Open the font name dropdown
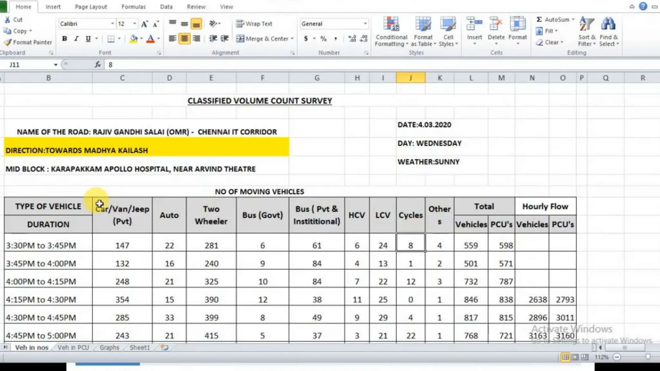 coord(112,24)
